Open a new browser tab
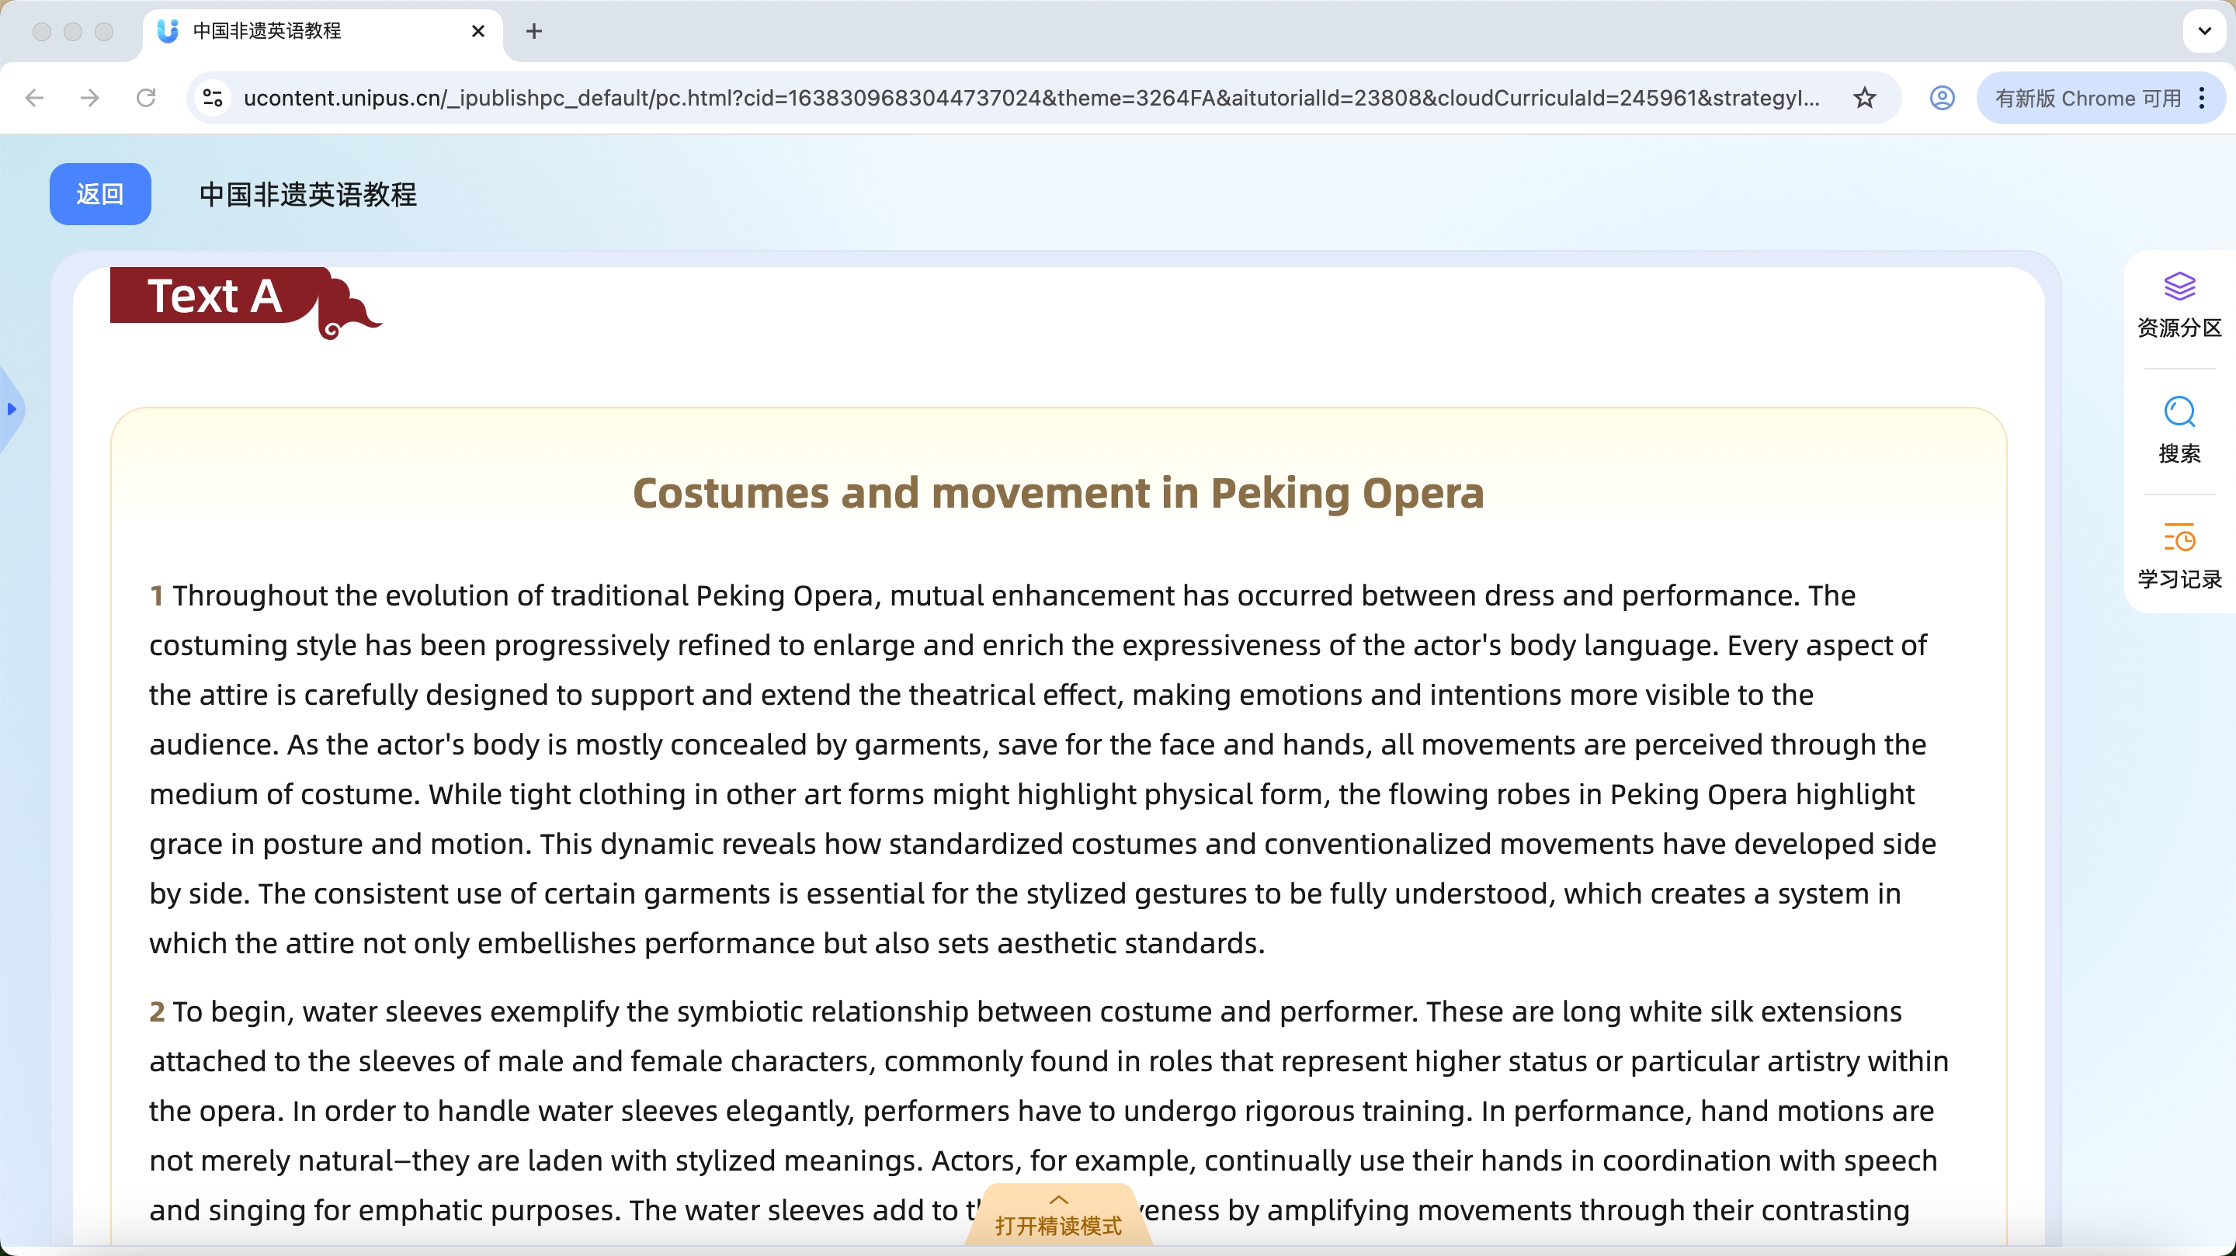This screenshot has width=2236, height=1256. [x=534, y=31]
